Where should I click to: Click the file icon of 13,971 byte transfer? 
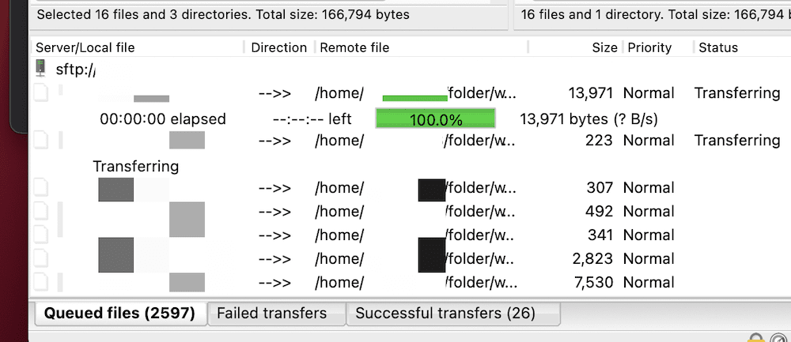(41, 93)
